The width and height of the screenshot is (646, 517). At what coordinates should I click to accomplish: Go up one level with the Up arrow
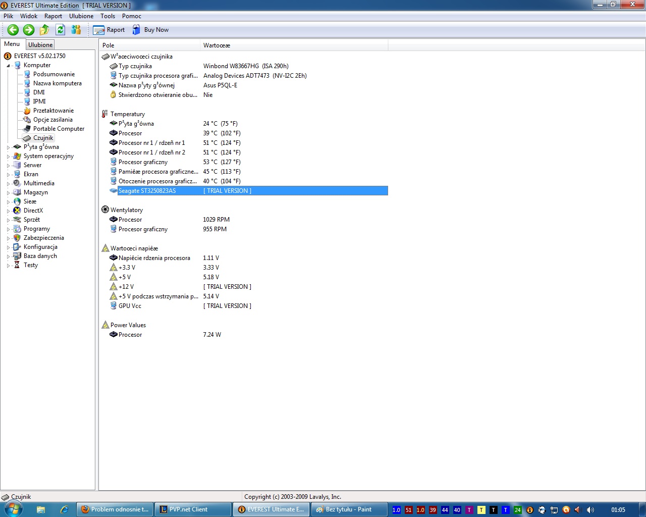coord(44,30)
